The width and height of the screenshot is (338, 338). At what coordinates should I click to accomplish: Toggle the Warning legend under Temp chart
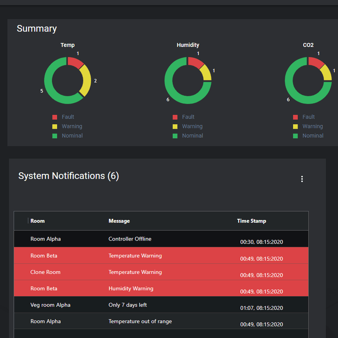[x=67, y=126]
